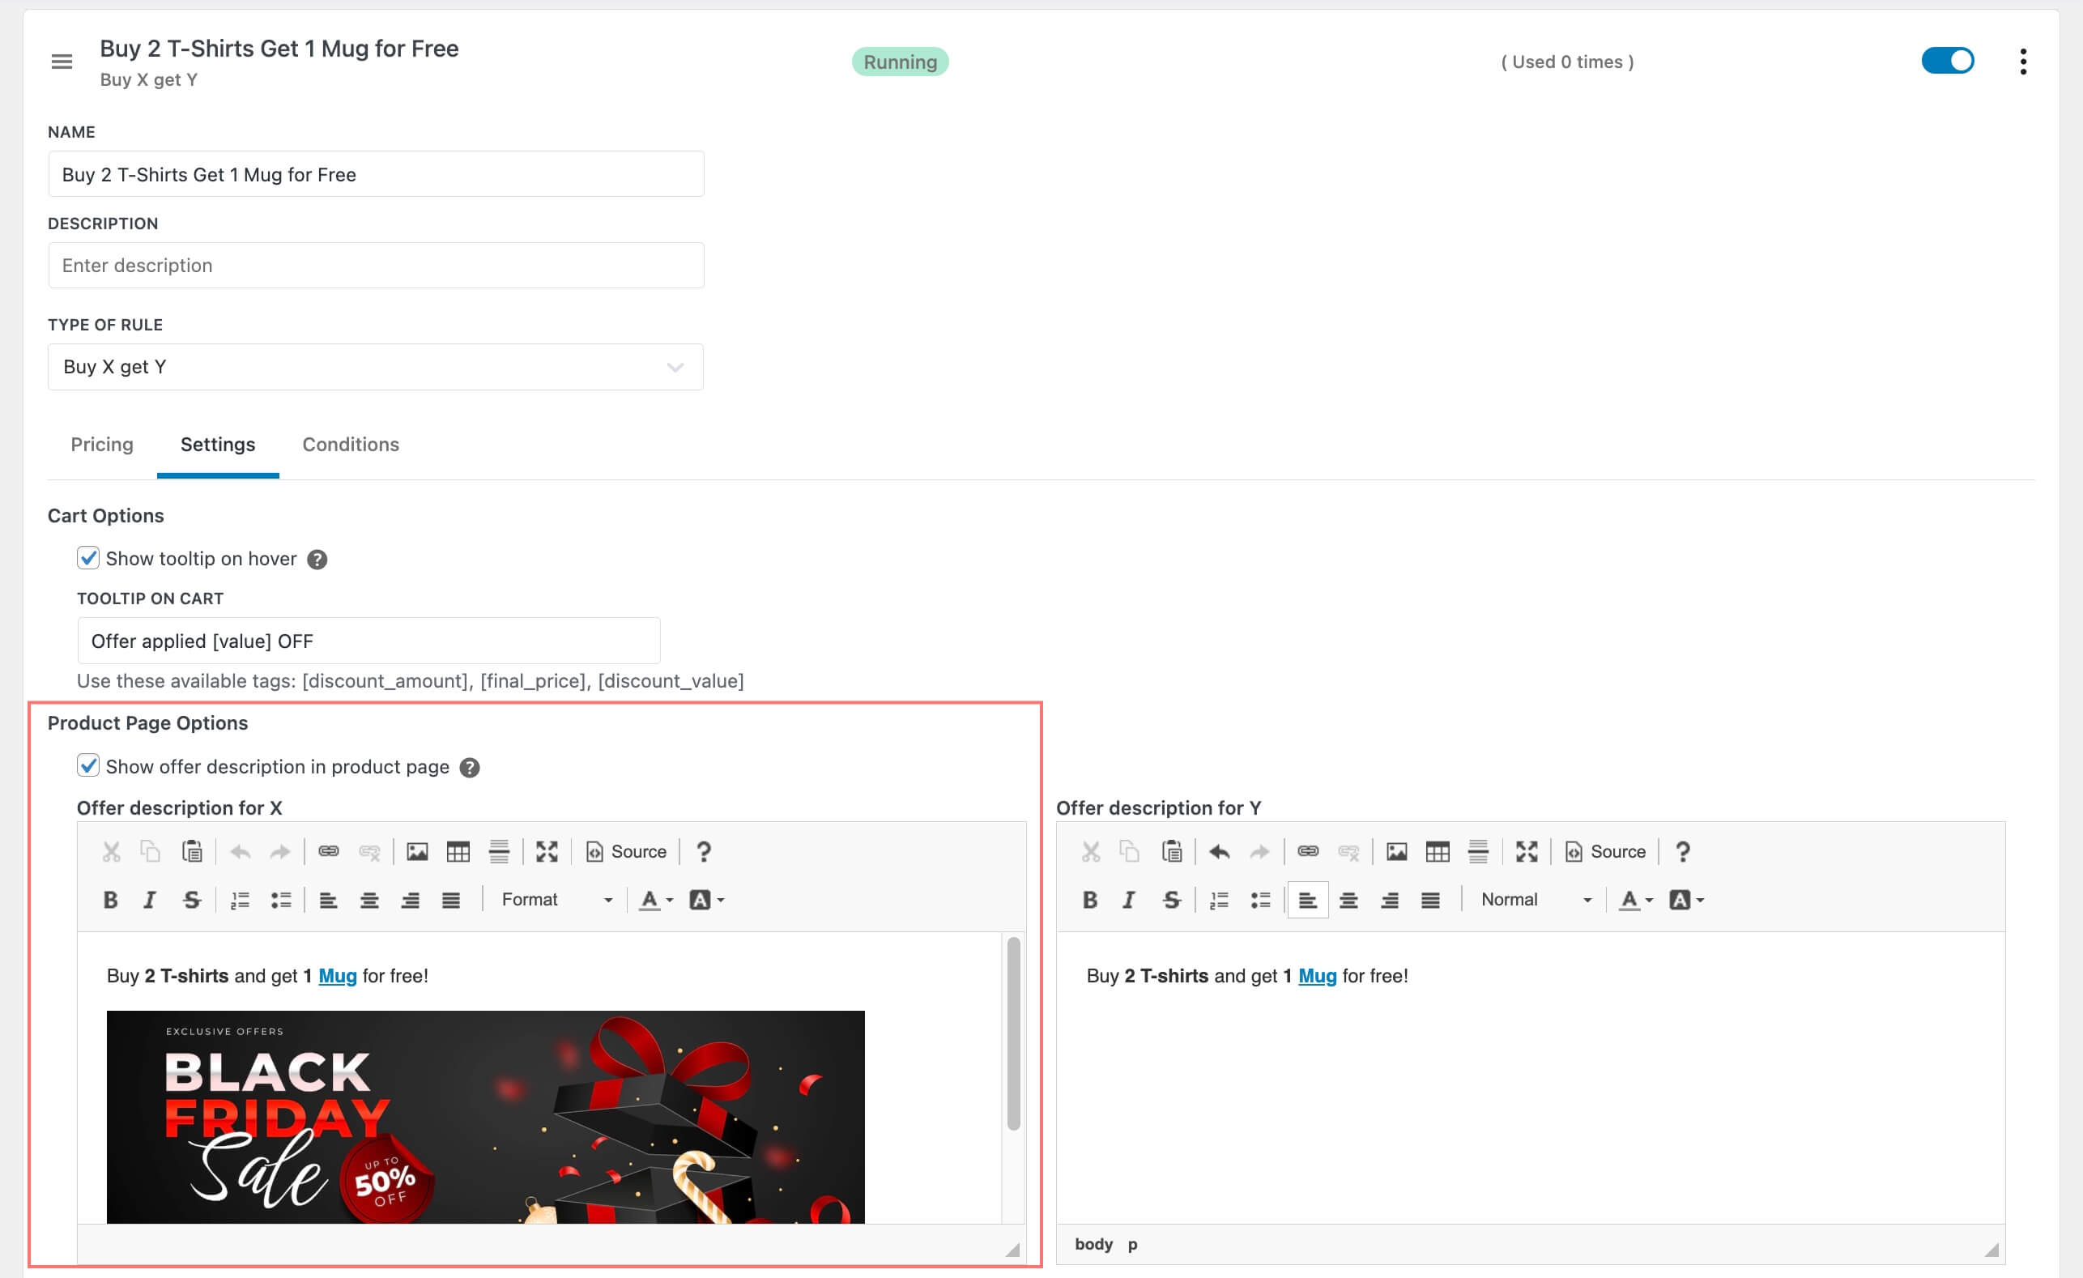The height and width of the screenshot is (1278, 2083).
Task: Open Normal paragraph format dropdown in Offer Y
Action: [x=1536, y=899]
